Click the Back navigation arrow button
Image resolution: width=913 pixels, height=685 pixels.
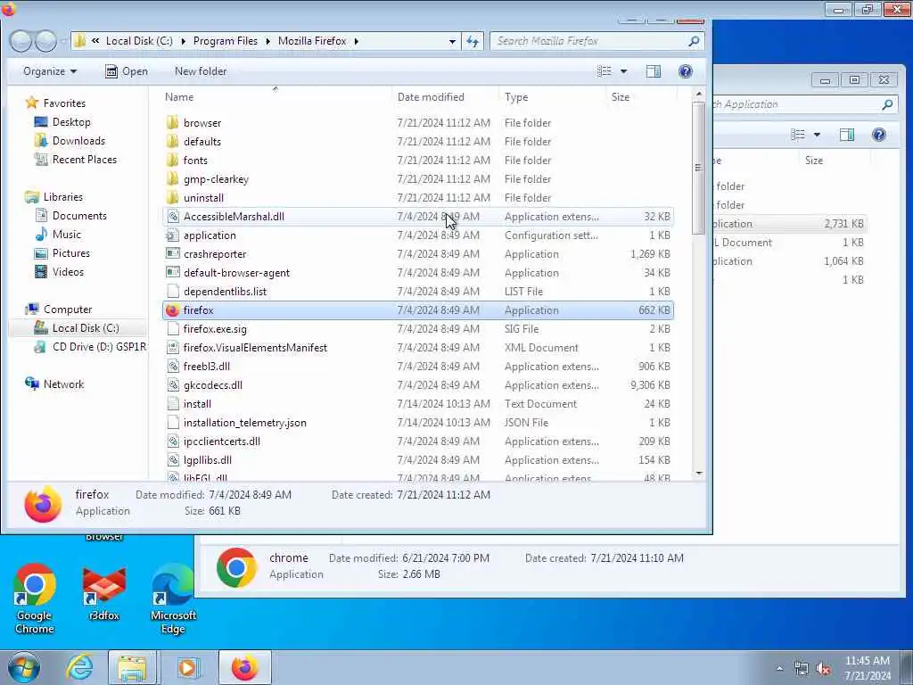pyautogui.click(x=21, y=41)
